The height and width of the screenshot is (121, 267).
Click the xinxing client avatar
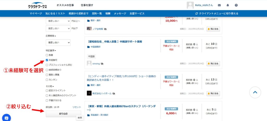pos(89,63)
